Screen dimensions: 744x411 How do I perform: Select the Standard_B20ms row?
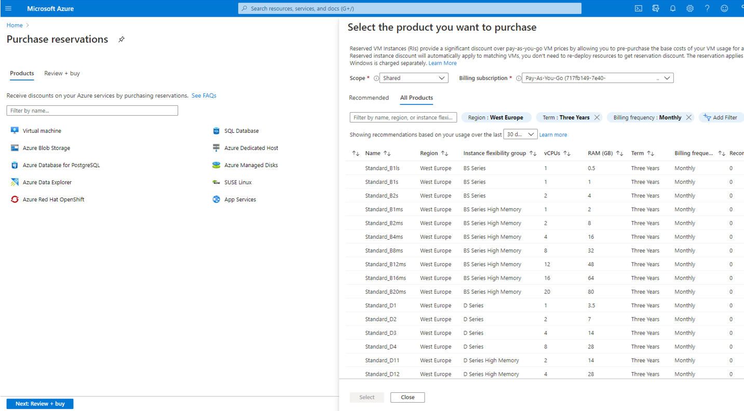(544, 292)
